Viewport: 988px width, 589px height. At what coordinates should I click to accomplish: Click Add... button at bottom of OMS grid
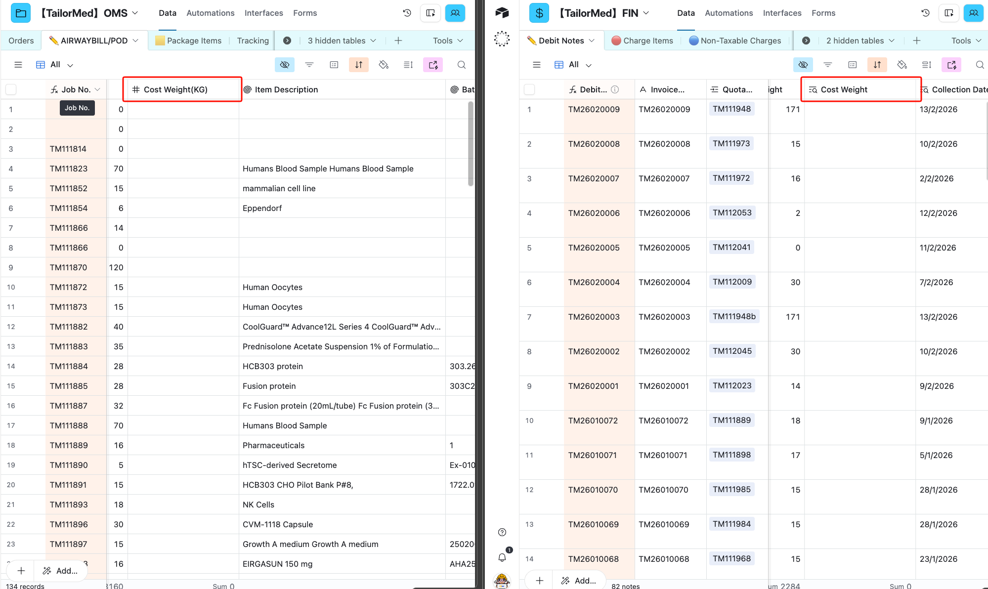[x=60, y=571]
